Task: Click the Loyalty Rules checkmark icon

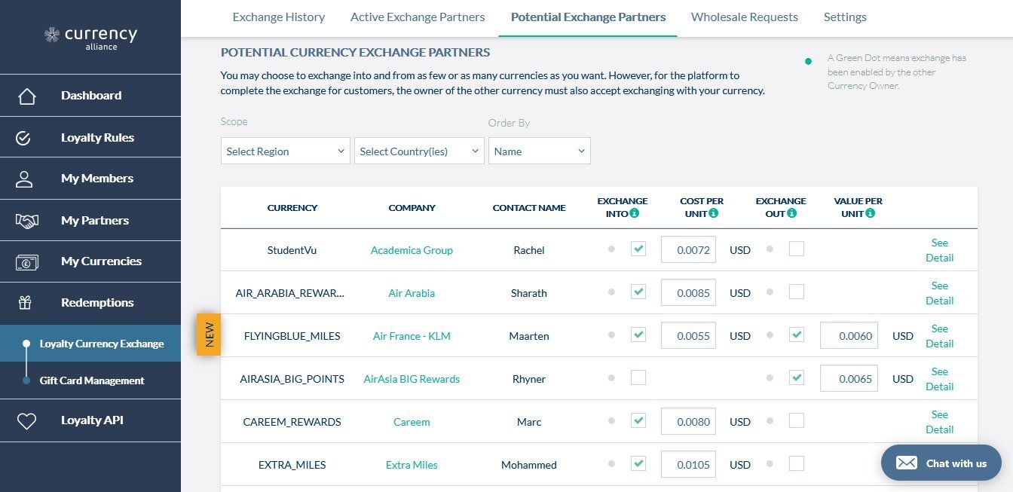Action: tap(23, 138)
